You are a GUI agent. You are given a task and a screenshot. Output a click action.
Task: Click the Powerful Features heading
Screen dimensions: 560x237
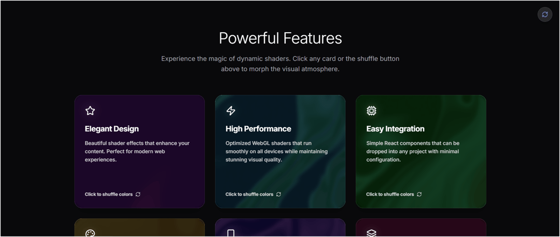coord(281,38)
